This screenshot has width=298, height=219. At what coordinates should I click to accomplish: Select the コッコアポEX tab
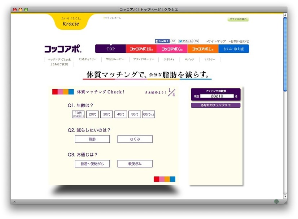tap(141, 49)
